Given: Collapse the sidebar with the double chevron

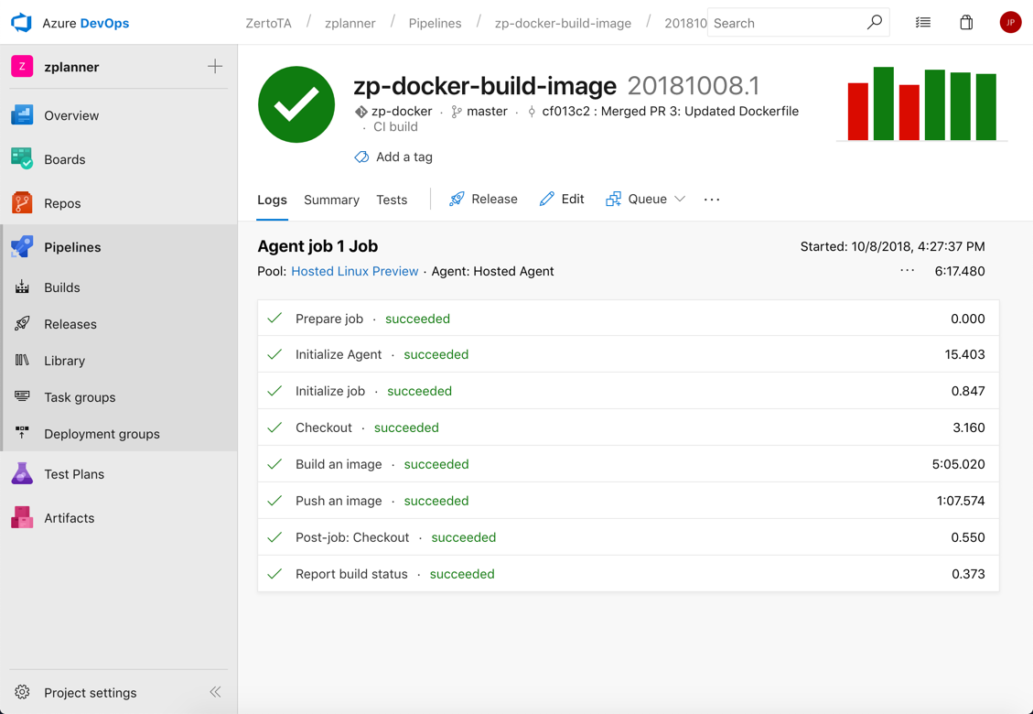Looking at the screenshot, I should pos(215,692).
